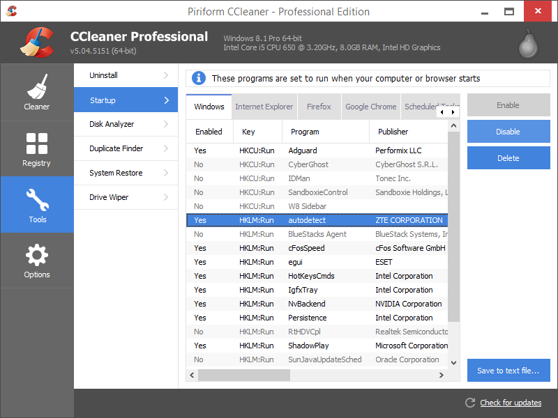Select the CyberGhost startup entry
Screen dimensions: 558x418
317,164
